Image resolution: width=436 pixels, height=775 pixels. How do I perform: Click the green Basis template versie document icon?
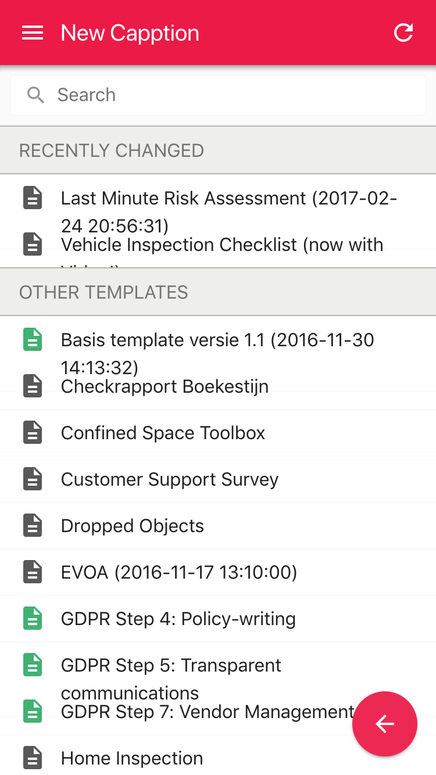point(33,339)
